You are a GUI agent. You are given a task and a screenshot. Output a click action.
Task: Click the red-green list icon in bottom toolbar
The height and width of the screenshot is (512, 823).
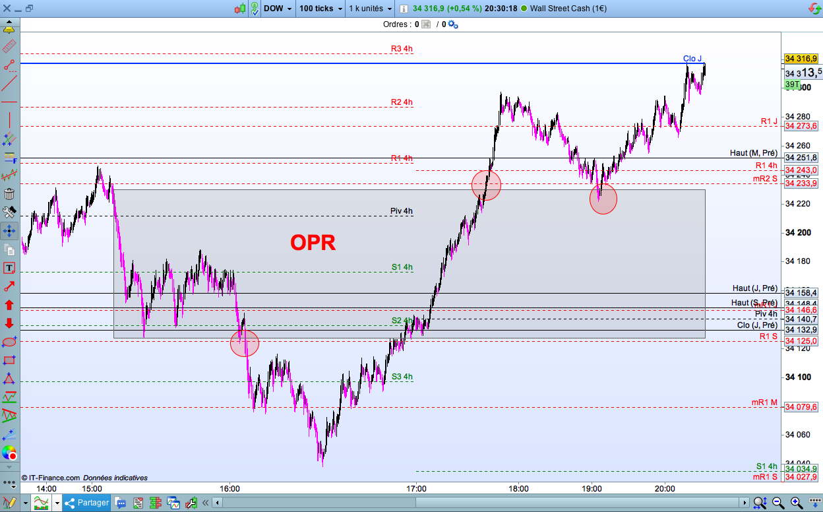pos(139,503)
